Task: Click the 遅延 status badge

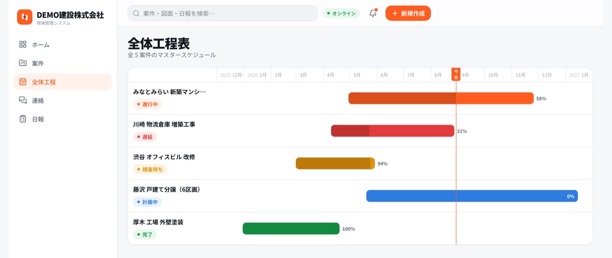Action: coord(145,137)
